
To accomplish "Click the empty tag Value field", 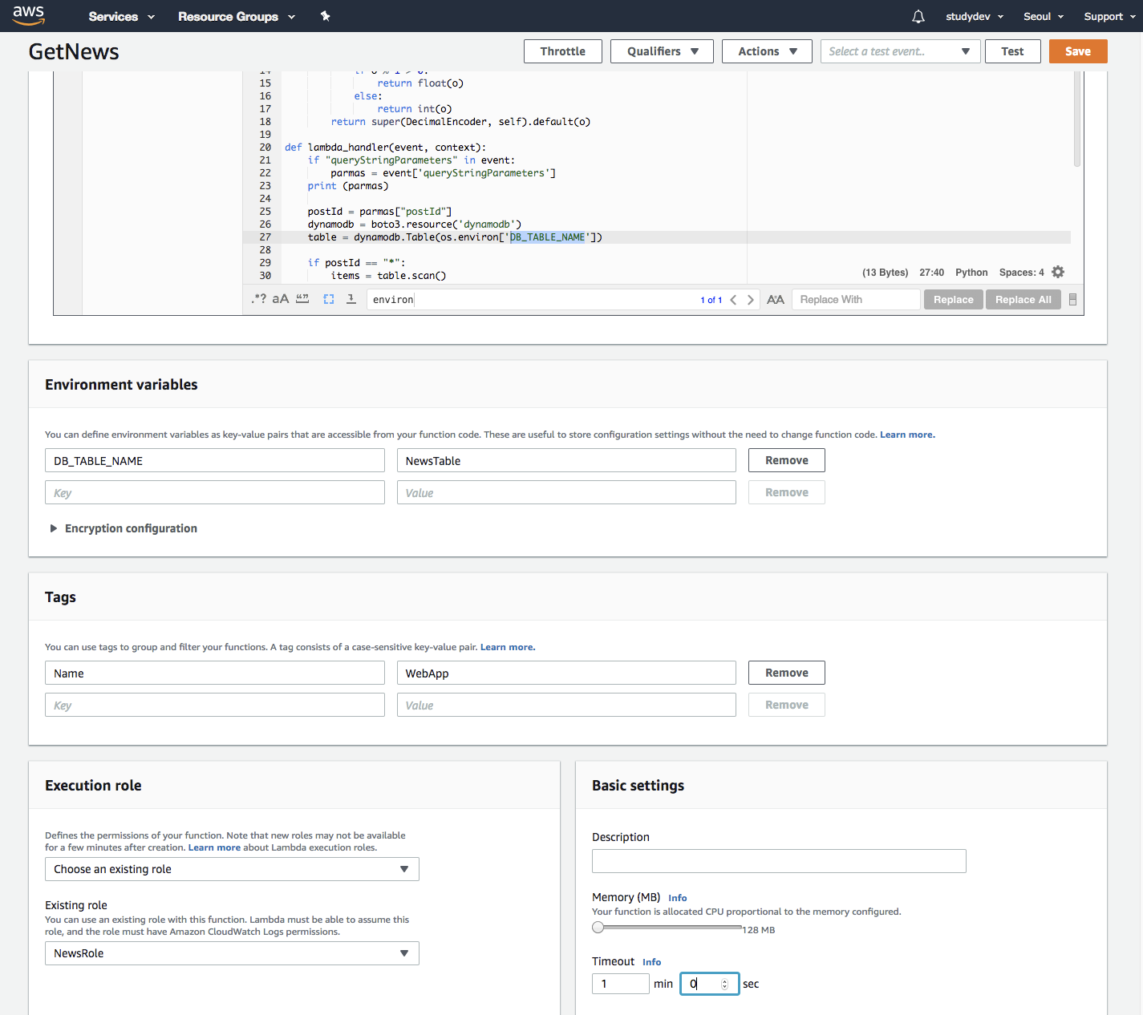I will [566, 705].
